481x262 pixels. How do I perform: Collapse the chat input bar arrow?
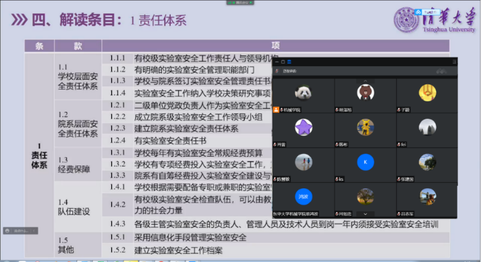(34, 231)
